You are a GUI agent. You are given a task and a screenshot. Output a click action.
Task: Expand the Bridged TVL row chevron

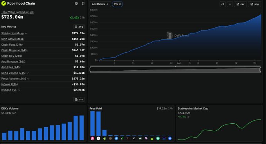[x=19, y=90]
